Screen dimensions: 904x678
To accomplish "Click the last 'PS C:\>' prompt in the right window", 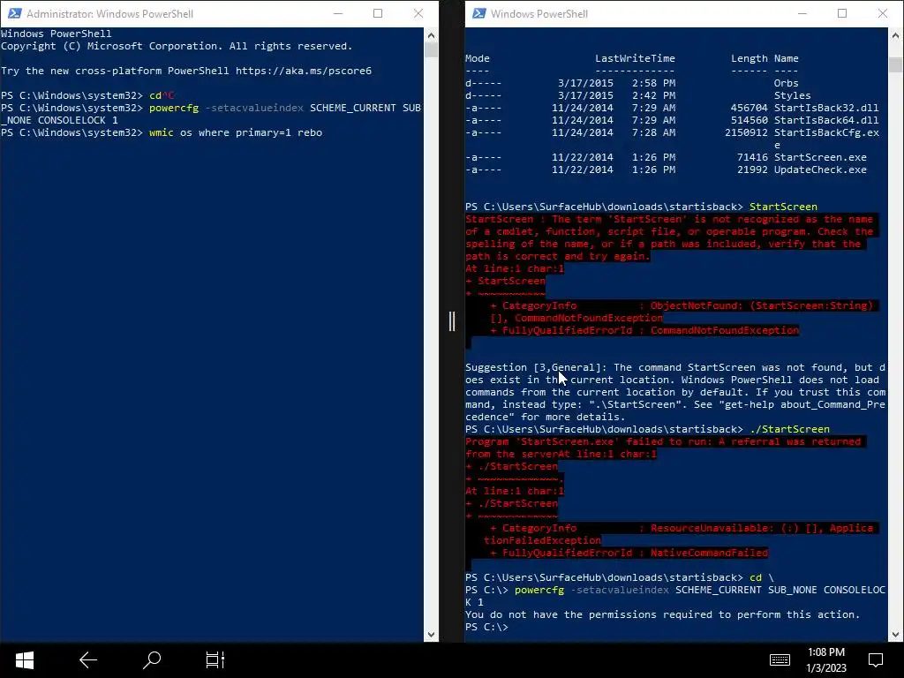I will coord(486,627).
